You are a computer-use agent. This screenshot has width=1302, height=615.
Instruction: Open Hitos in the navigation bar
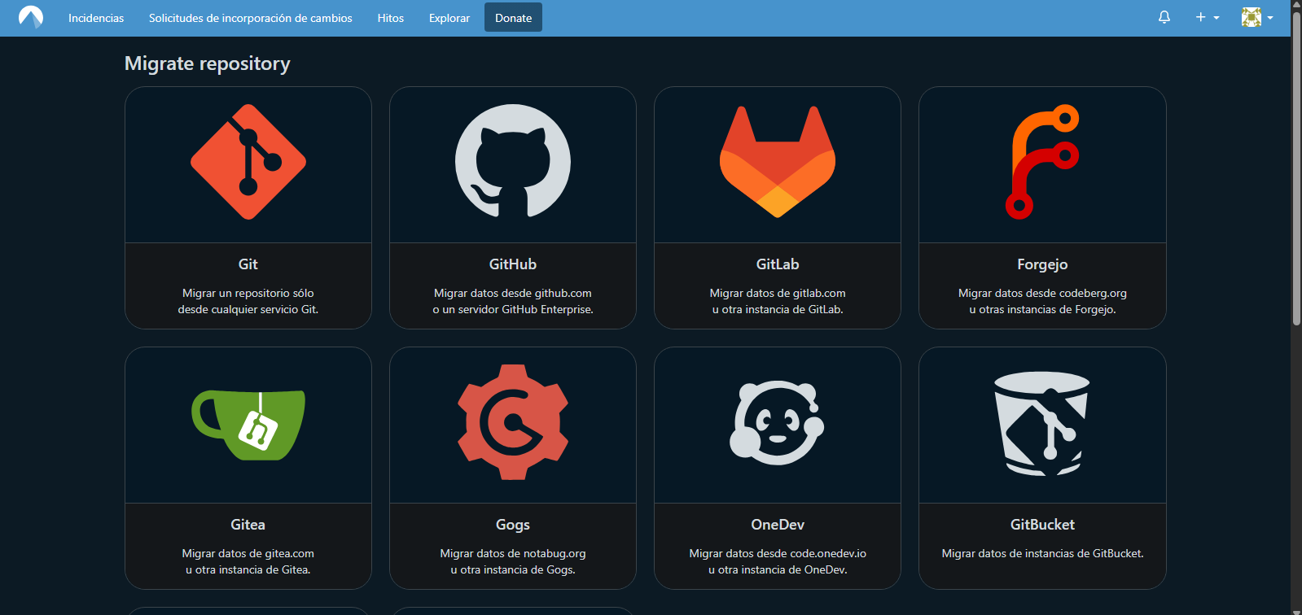(391, 18)
